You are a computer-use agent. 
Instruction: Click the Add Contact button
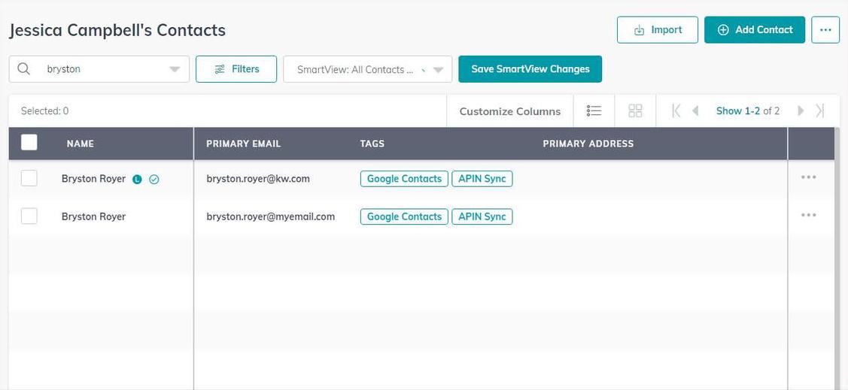755,30
